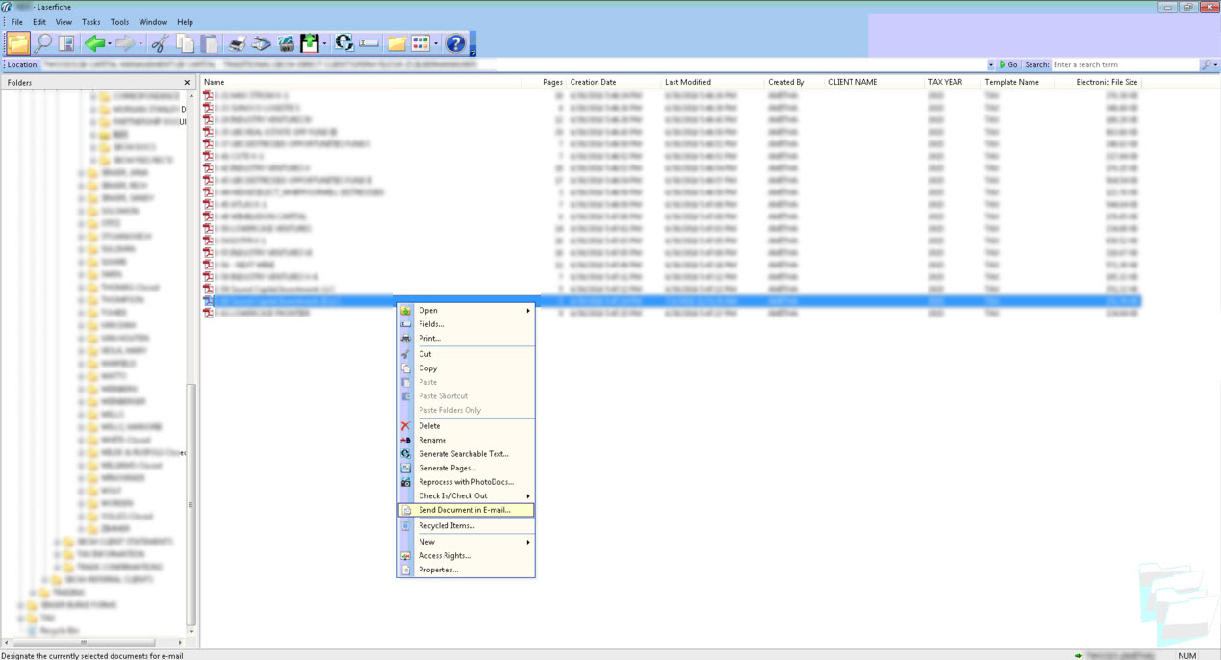1221x660 pixels.
Task: Click the Search term input field
Action: [1122, 64]
